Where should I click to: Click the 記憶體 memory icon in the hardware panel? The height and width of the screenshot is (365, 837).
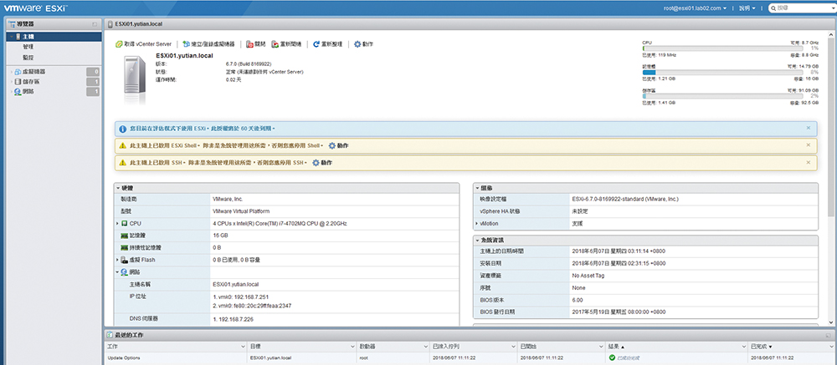click(125, 236)
